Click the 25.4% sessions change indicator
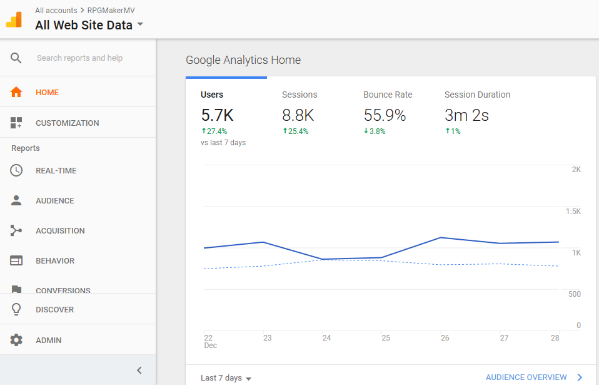Viewport: 599px width, 385px height. click(296, 131)
